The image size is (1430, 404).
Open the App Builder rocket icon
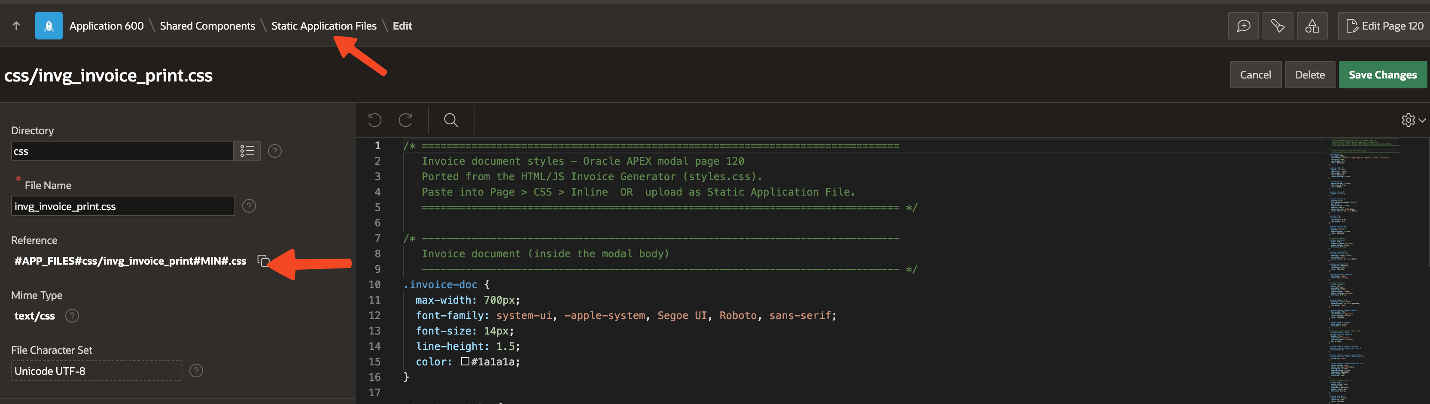(x=49, y=25)
